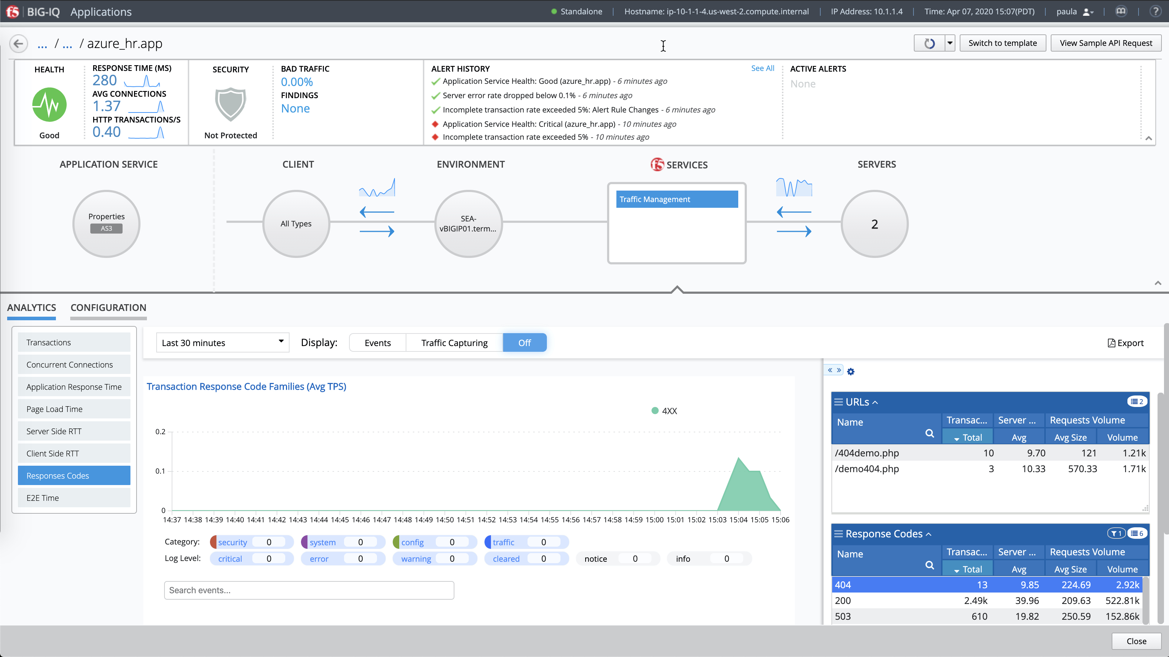Toggle display to Traffic Capturing
The width and height of the screenshot is (1169, 657).
click(x=454, y=343)
